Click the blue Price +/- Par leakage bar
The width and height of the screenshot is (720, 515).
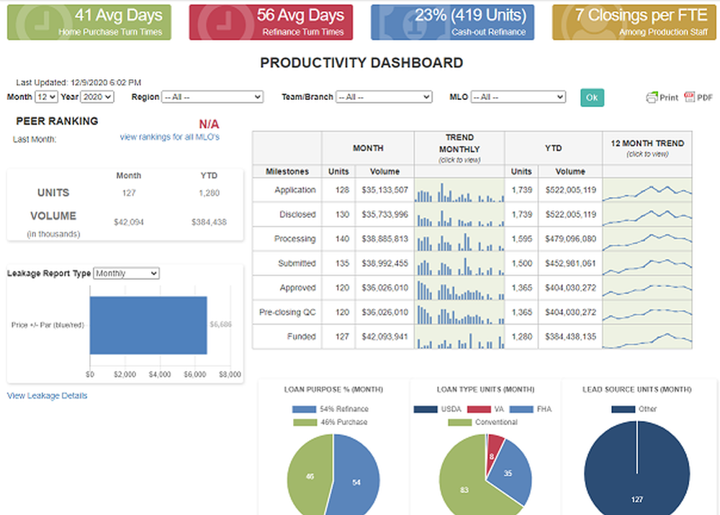pos(148,325)
